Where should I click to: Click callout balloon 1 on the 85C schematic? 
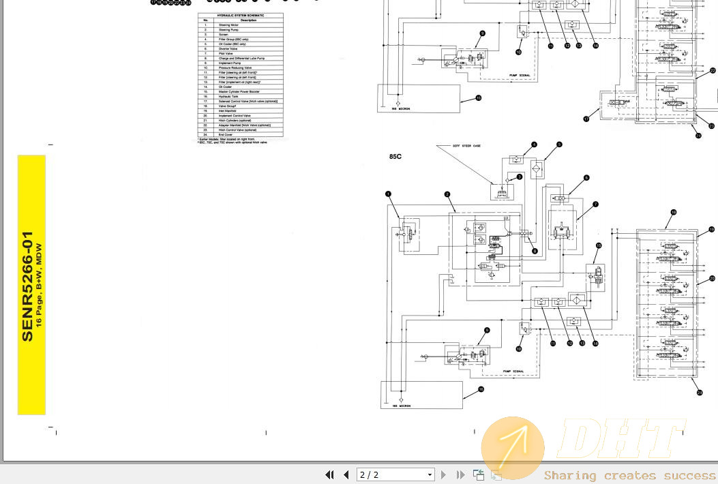[389, 194]
